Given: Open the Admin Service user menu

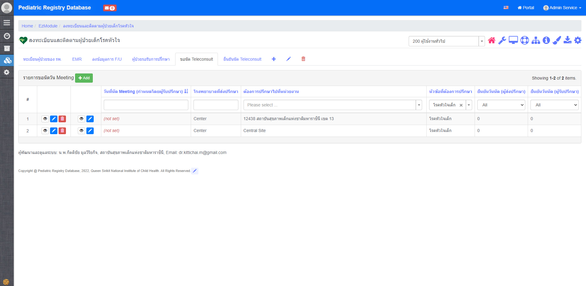Looking at the screenshot, I should 562,8.
